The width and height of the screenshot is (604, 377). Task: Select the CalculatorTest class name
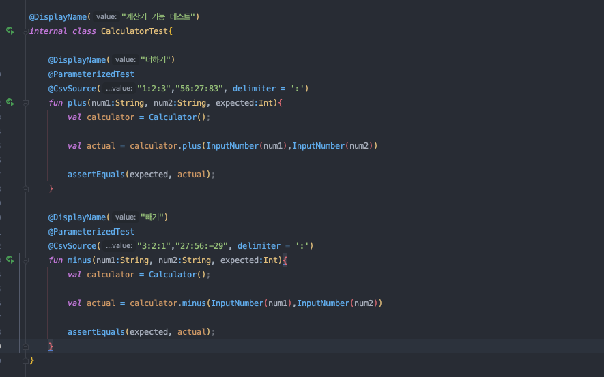coord(134,31)
